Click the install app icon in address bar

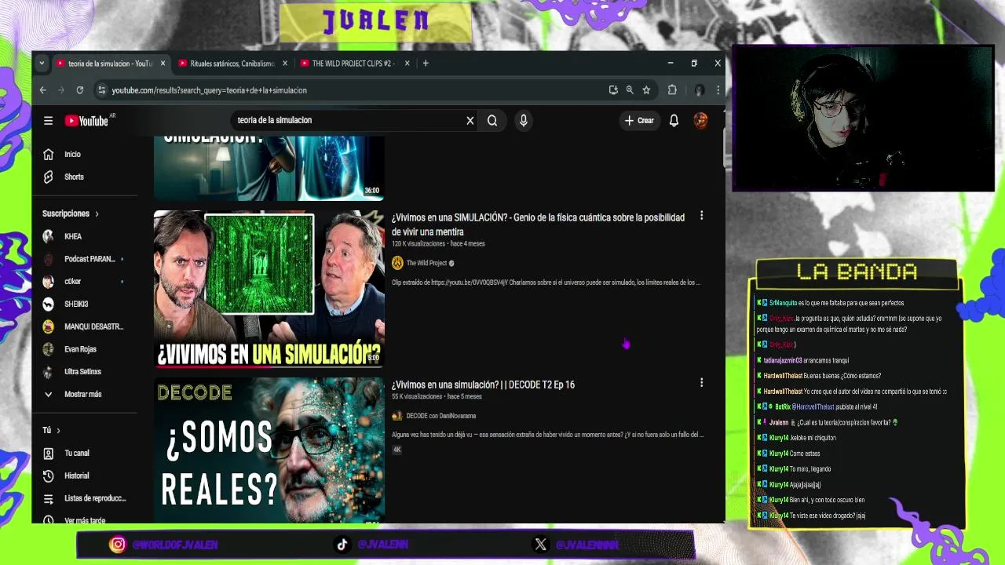pos(613,90)
